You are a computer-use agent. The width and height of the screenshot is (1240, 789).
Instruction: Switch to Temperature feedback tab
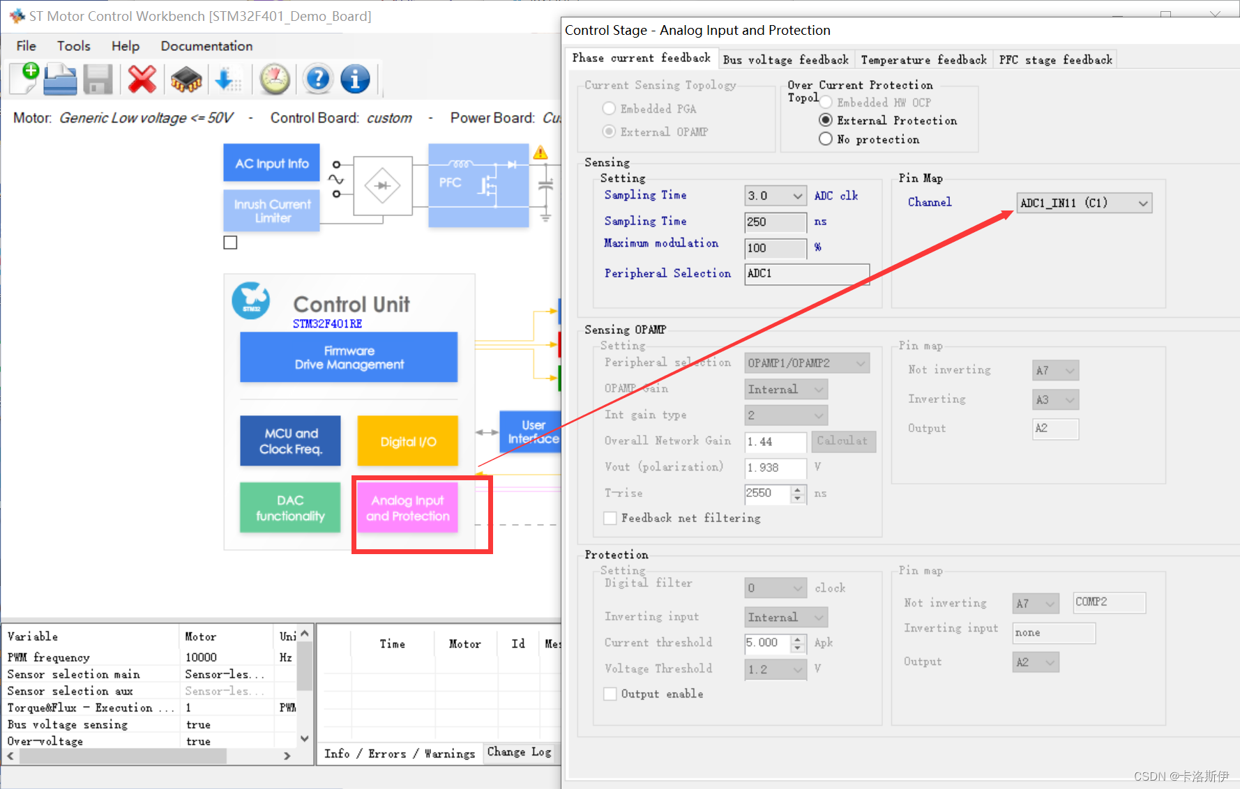pos(923,60)
